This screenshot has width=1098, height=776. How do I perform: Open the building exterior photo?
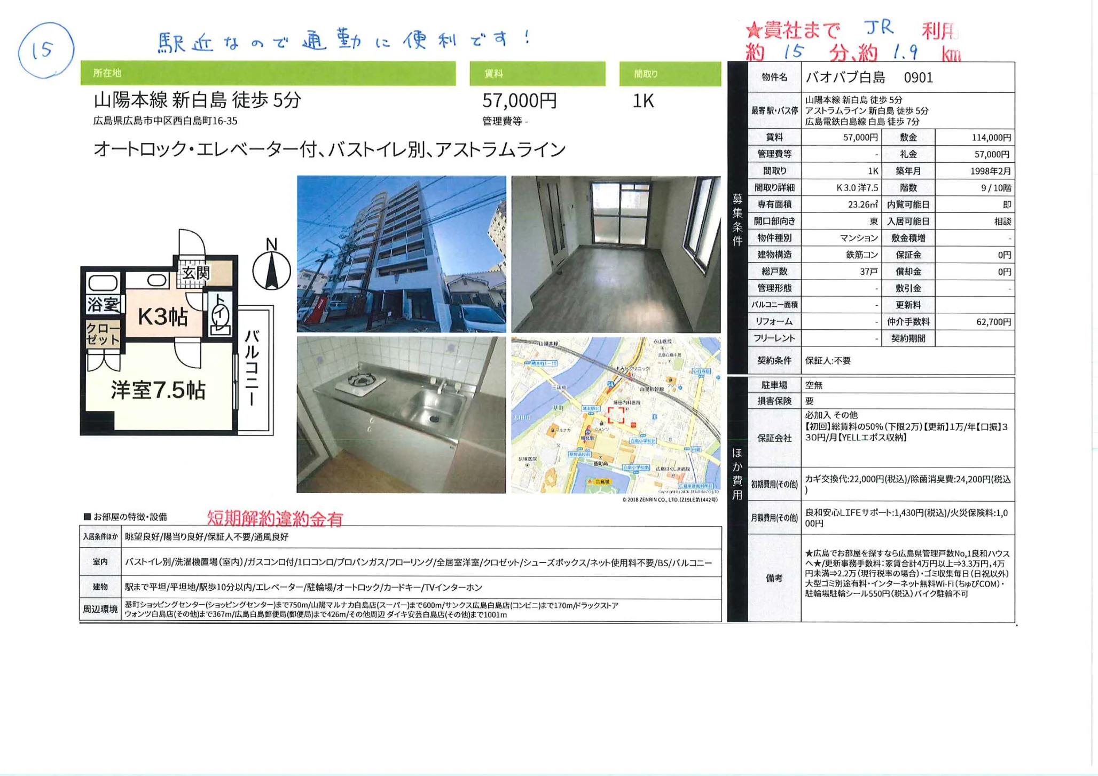(x=401, y=254)
